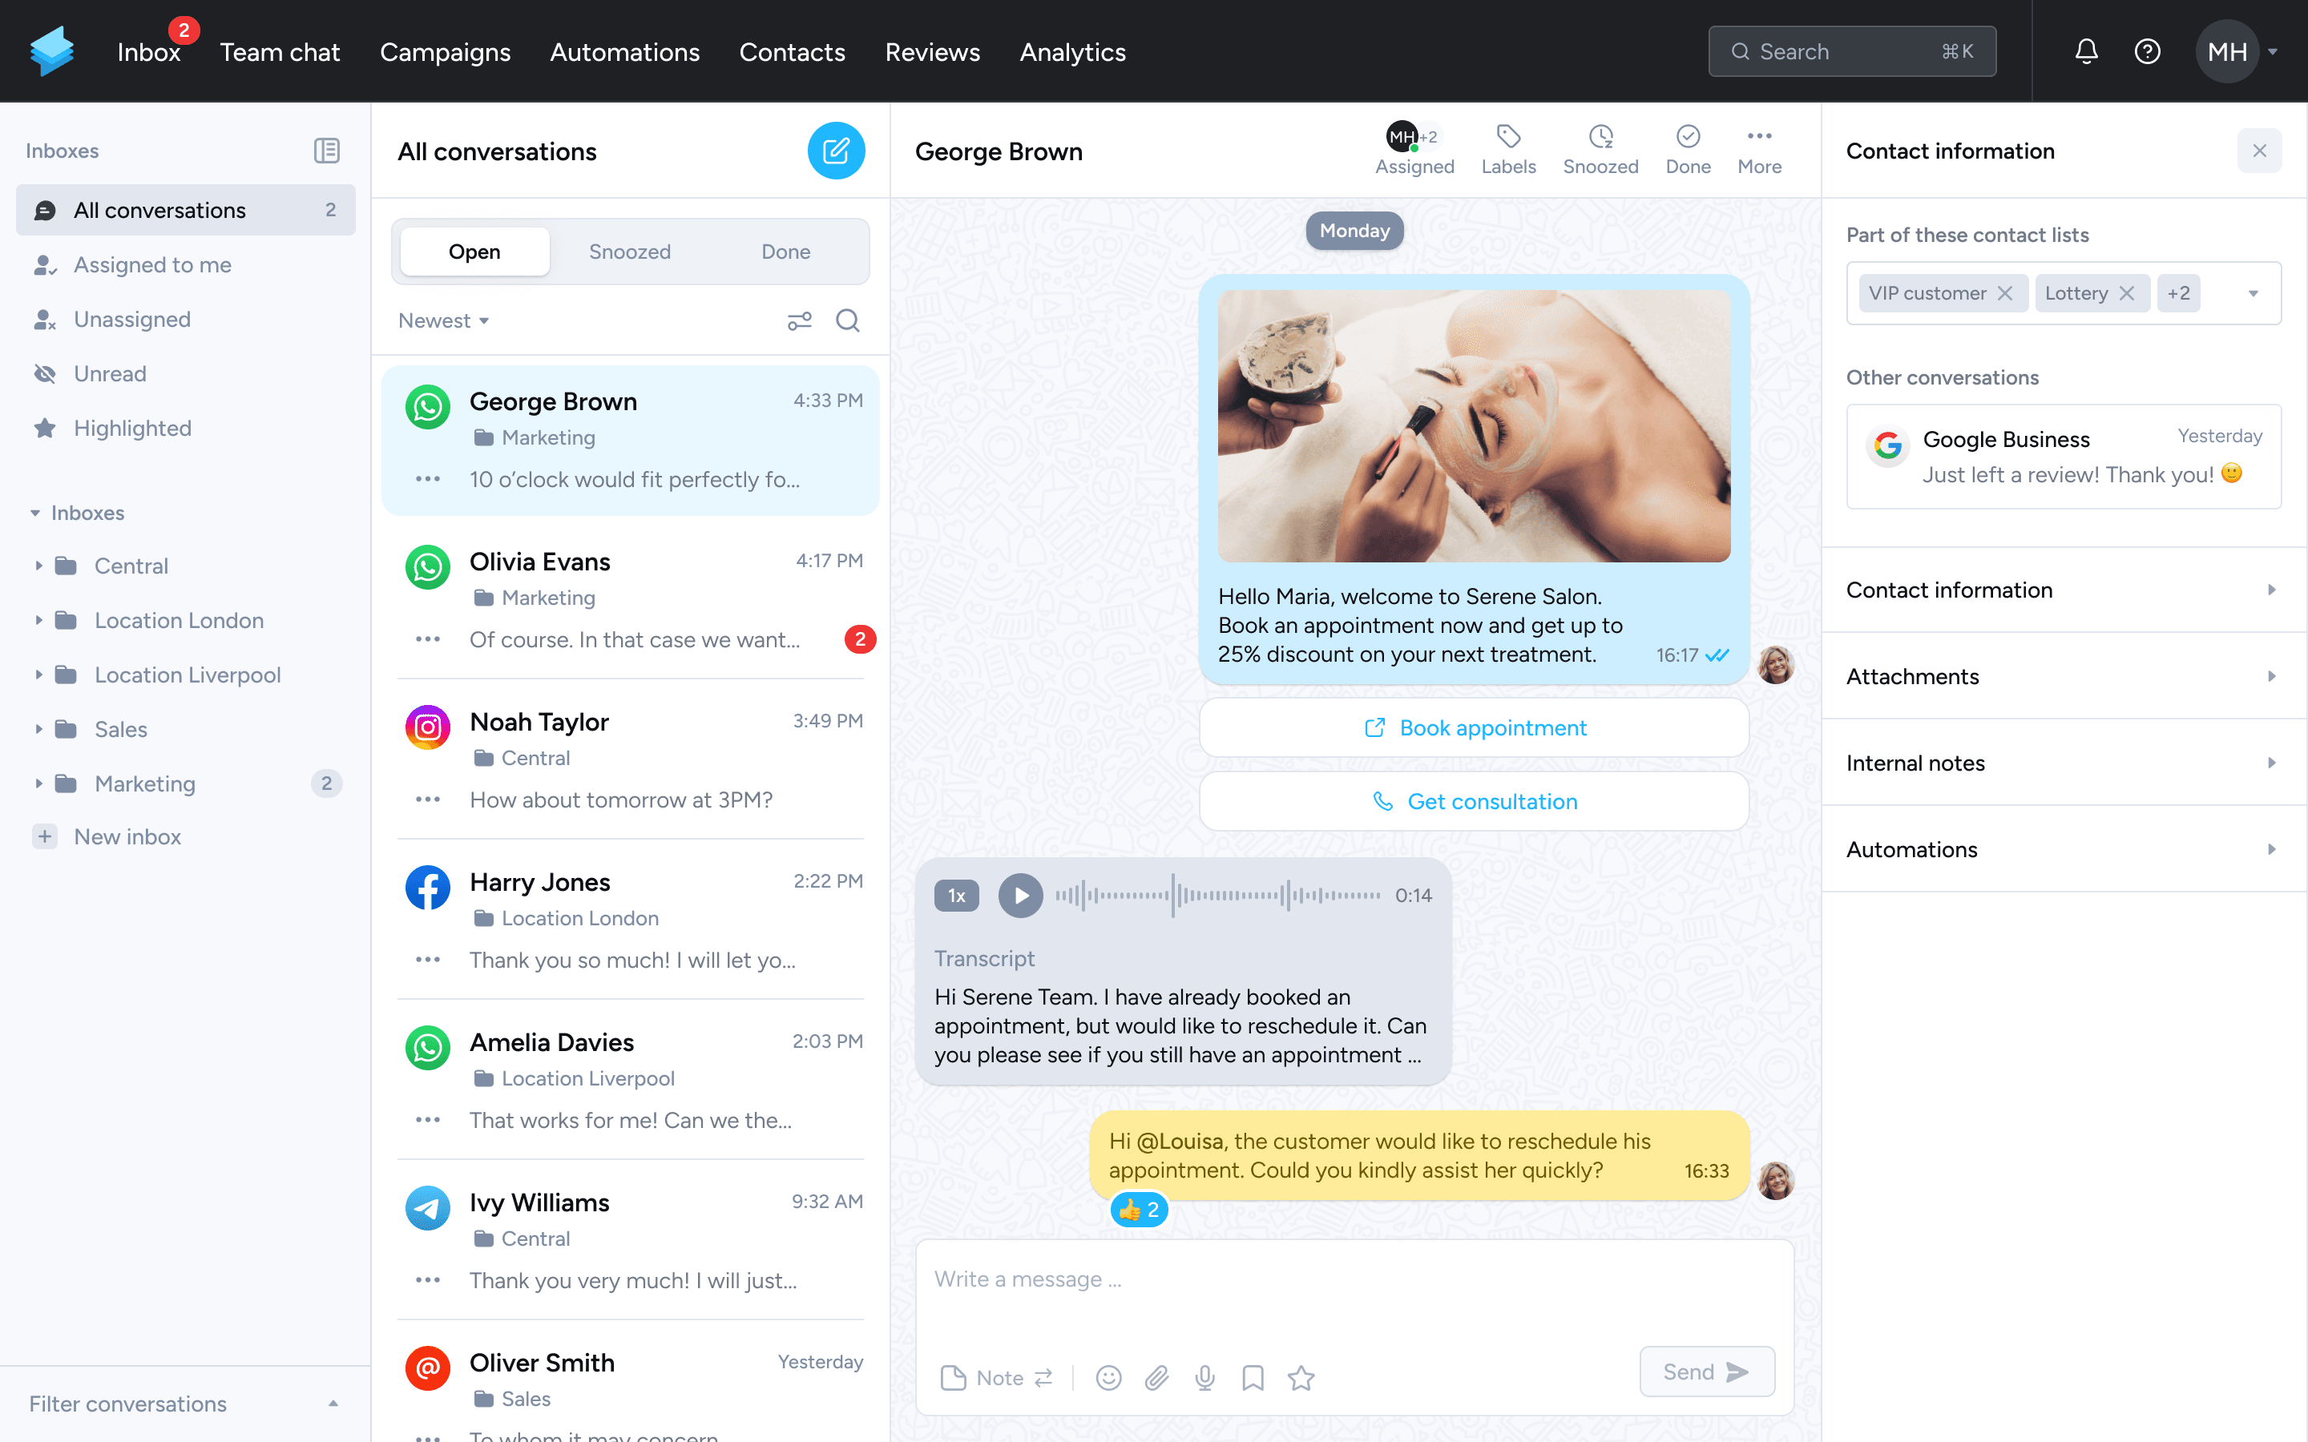Toggle the Highlighted conversations filter
The width and height of the screenshot is (2308, 1442).
point(130,429)
